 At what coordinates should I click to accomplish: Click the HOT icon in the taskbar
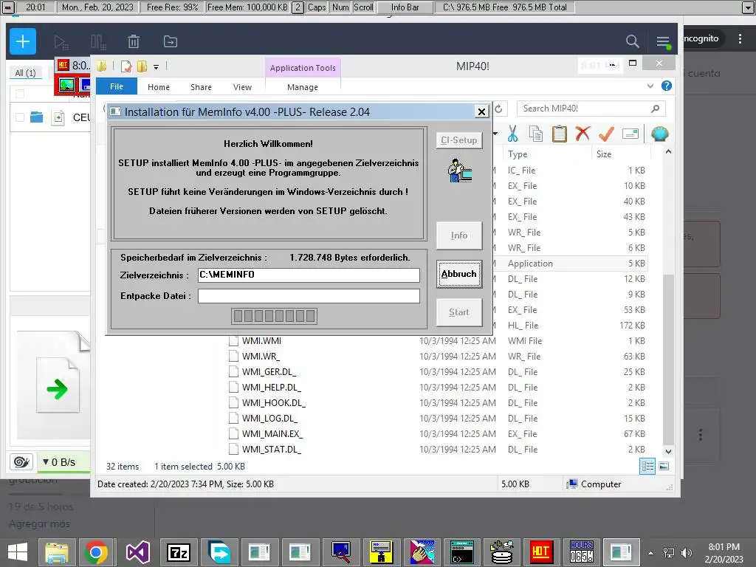click(541, 552)
